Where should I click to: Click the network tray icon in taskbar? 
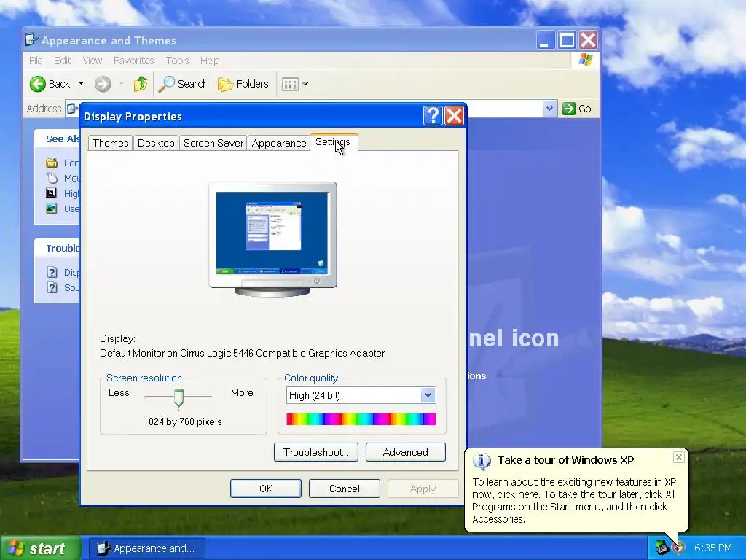[661, 548]
